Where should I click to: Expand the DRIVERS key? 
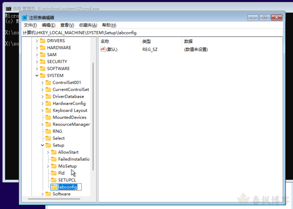pyautogui.click(x=37, y=41)
